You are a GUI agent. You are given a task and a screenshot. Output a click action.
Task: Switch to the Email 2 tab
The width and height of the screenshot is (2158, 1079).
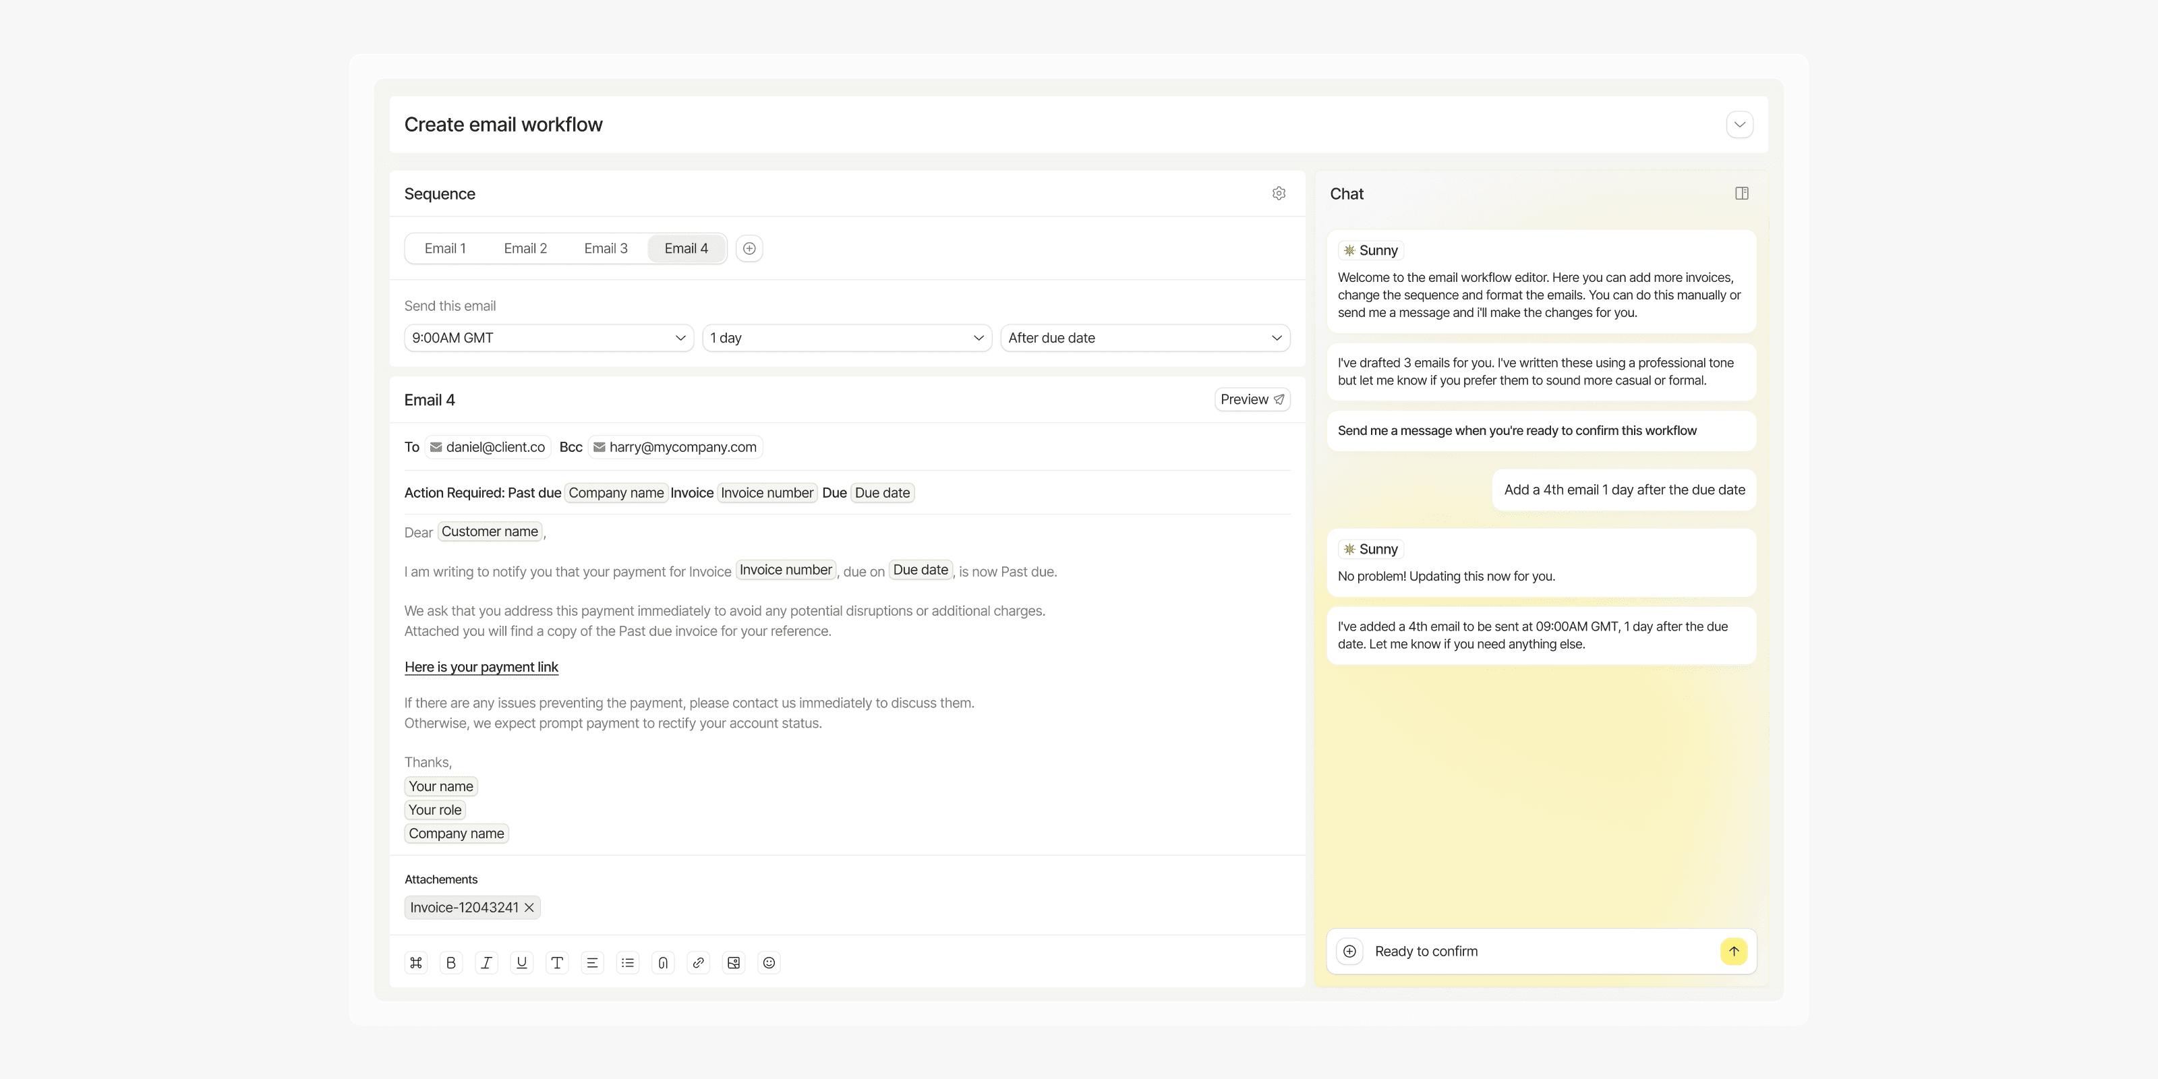coord(525,249)
